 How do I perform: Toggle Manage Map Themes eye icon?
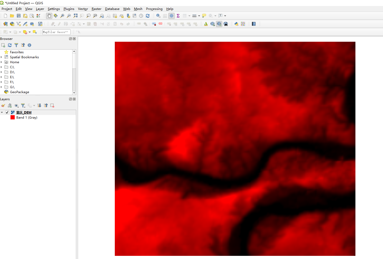point(17,105)
